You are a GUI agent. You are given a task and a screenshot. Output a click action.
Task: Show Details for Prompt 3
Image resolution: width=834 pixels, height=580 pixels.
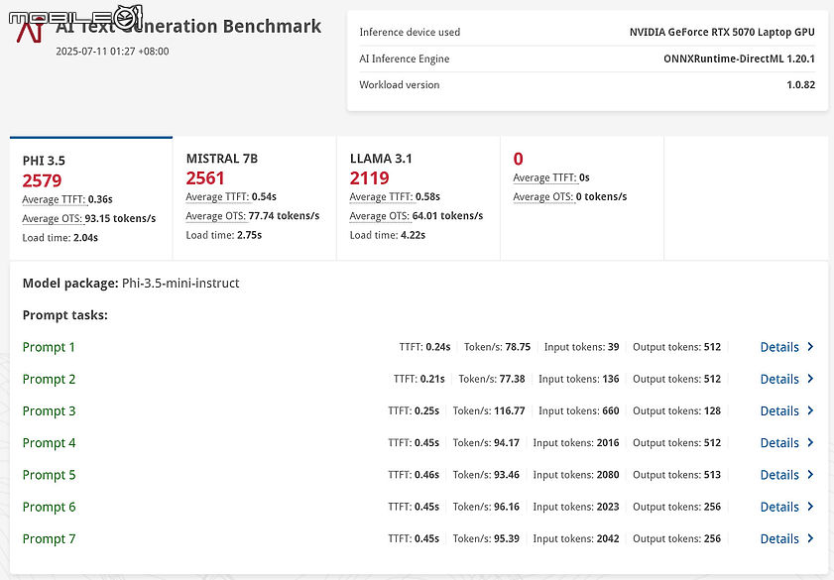[786, 410]
